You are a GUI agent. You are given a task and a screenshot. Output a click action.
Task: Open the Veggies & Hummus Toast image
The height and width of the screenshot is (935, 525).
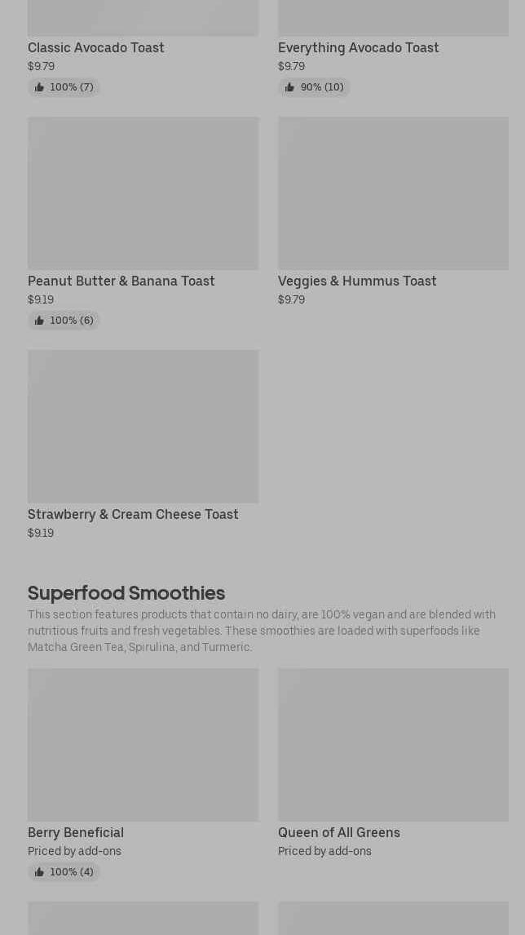[393, 193]
